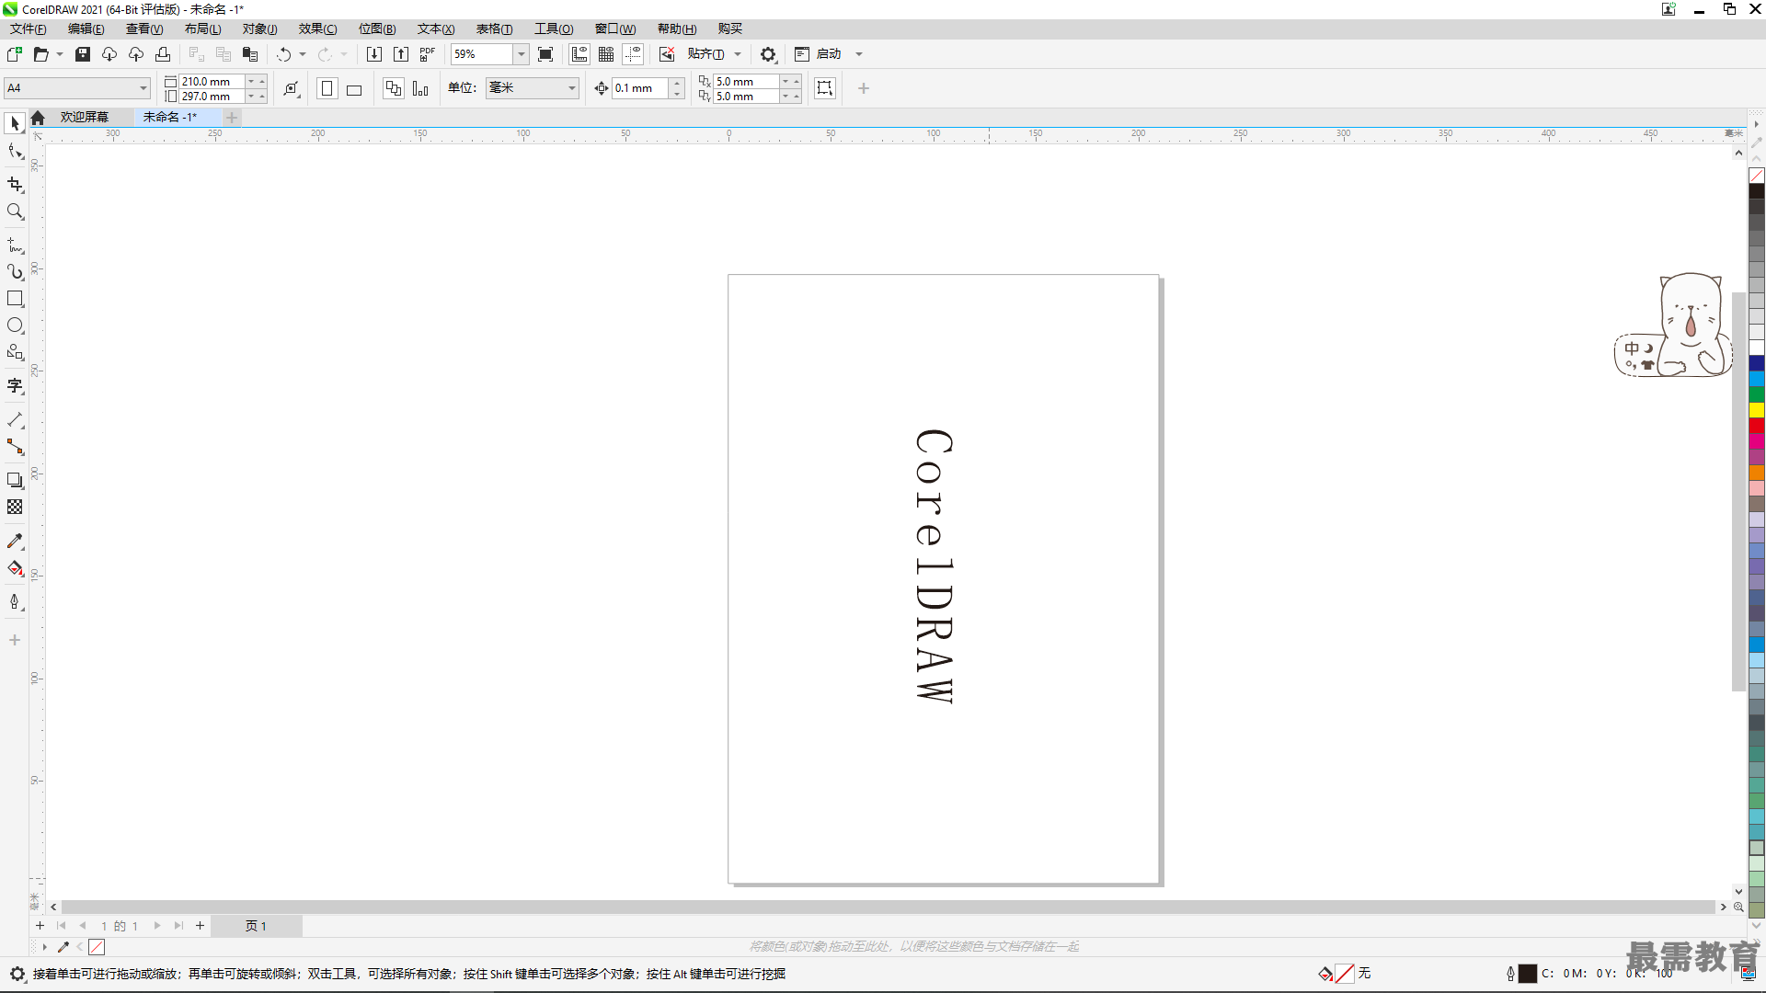Select the Freehand drawing tool
Viewport: 1766px width, 993px height.
tap(15, 245)
